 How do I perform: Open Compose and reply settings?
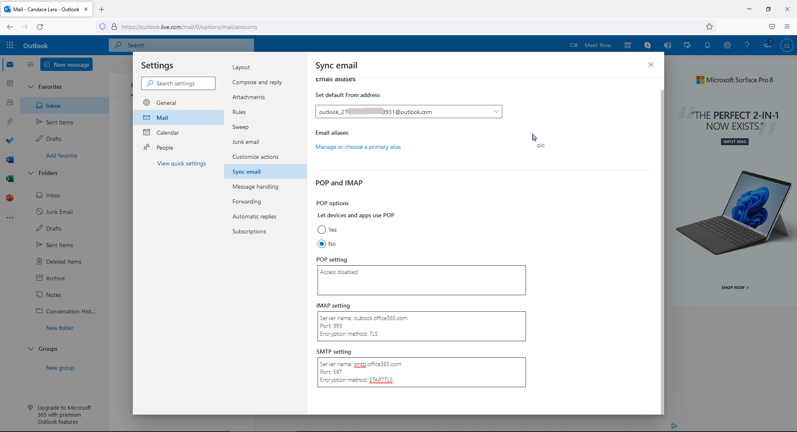[266, 82]
